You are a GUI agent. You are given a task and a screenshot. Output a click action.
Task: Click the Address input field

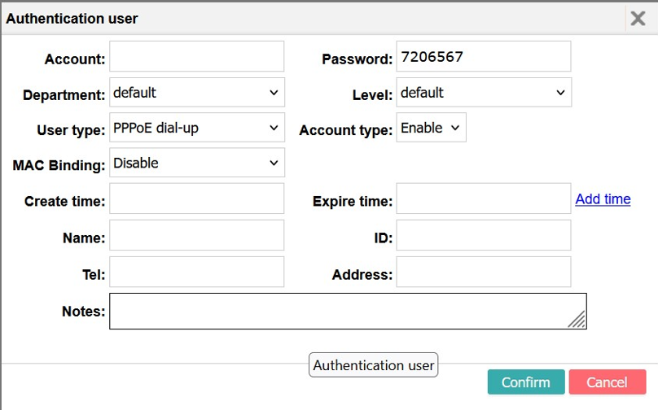(x=484, y=272)
